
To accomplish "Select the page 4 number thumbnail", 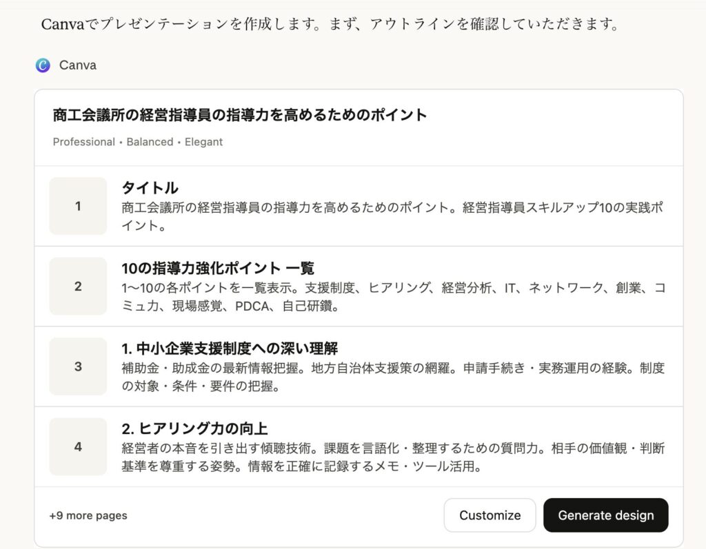I will pyautogui.click(x=78, y=446).
